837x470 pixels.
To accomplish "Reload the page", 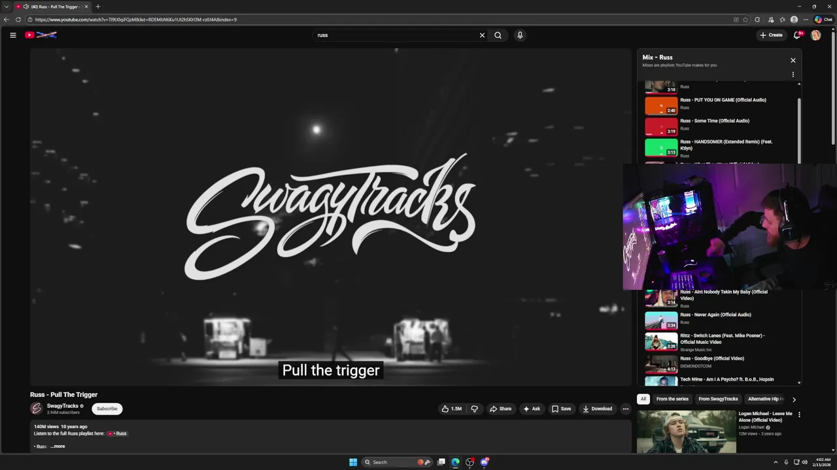I will [18, 20].
